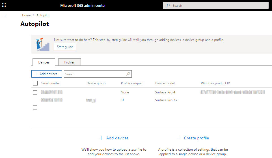The image size is (272, 158).
Task: Click the Microsoft 365 admin center title
Action: point(83,6)
